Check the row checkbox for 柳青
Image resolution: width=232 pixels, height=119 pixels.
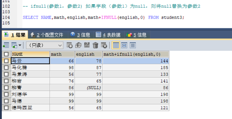click(x=6, y=87)
